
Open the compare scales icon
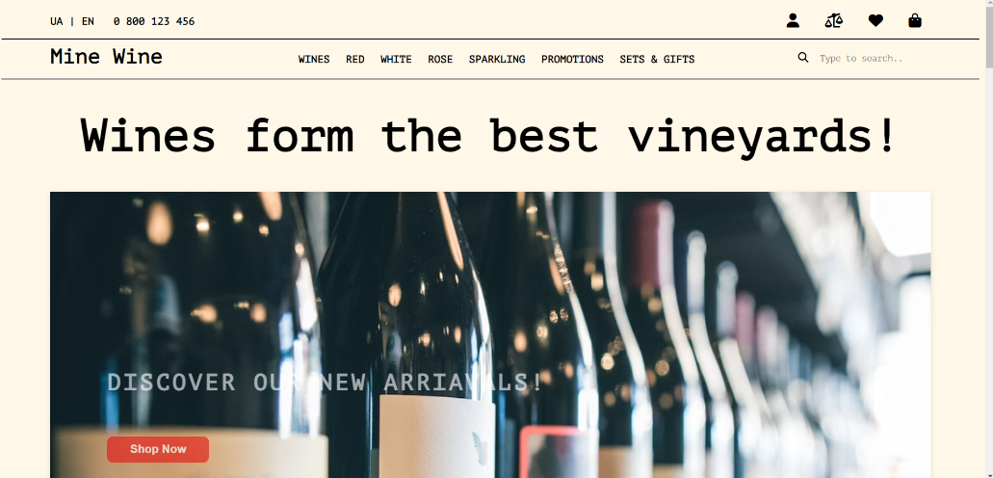click(x=834, y=21)
